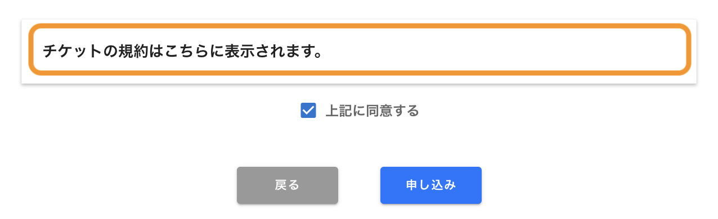Click the 上記に同意する label text
Viewport: 718px width, 219px height.
click(372, 111)
